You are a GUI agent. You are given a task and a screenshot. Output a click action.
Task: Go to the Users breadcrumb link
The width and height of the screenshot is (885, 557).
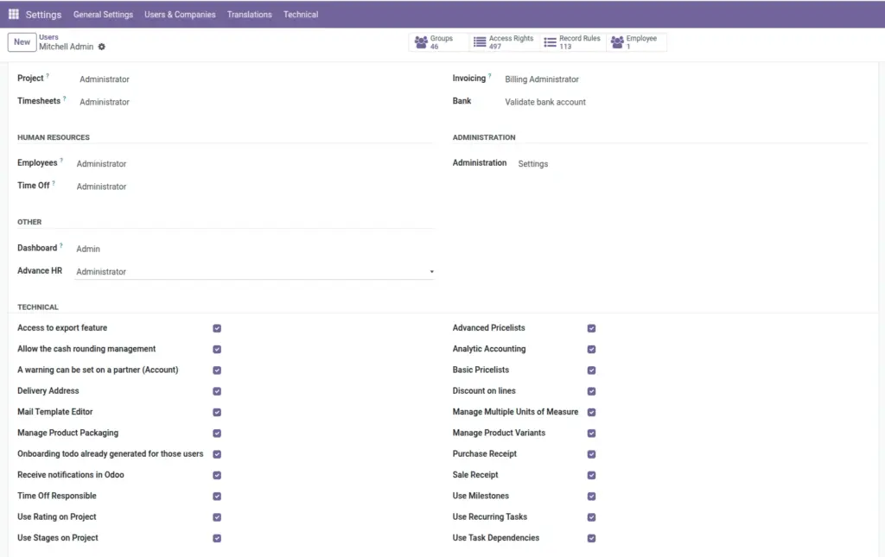tap(48, 37)
